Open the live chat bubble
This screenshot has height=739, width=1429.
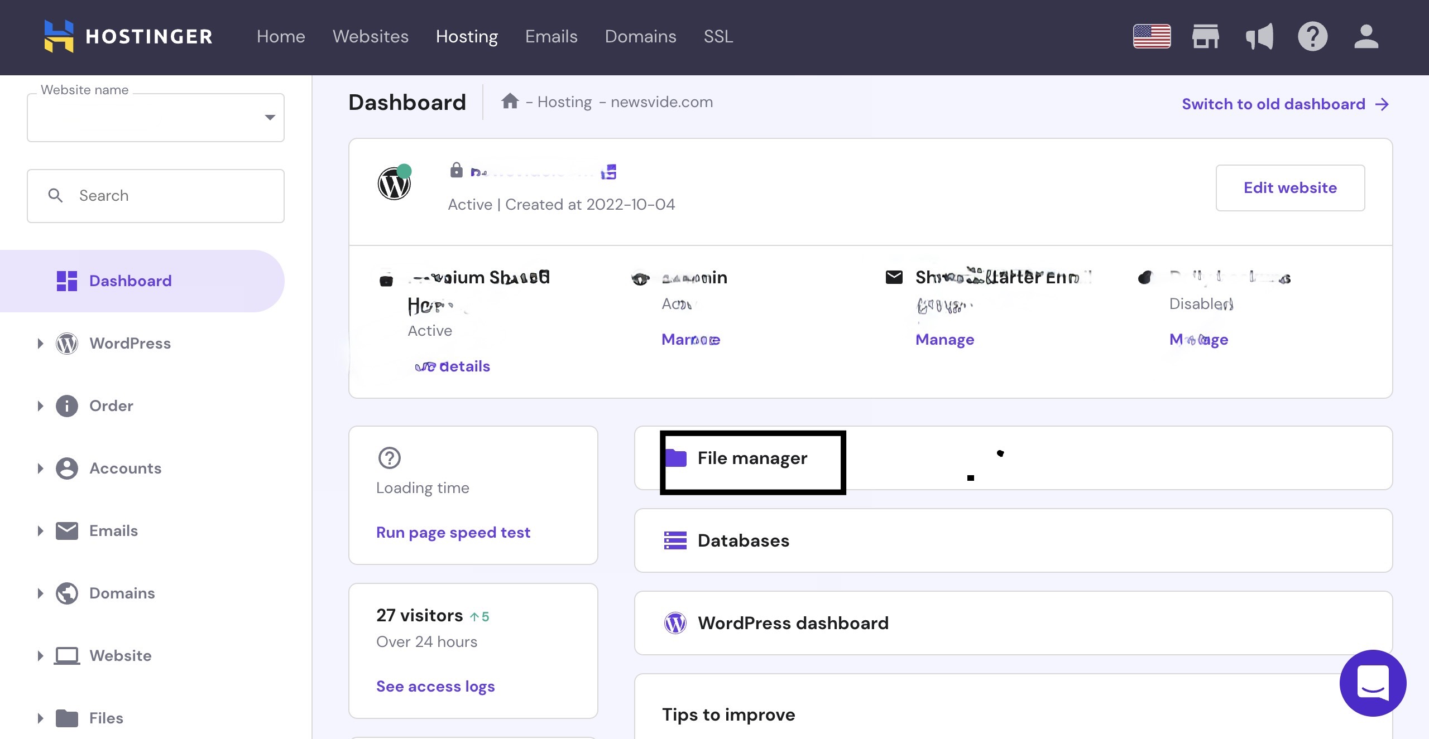tap(1373, 683)
